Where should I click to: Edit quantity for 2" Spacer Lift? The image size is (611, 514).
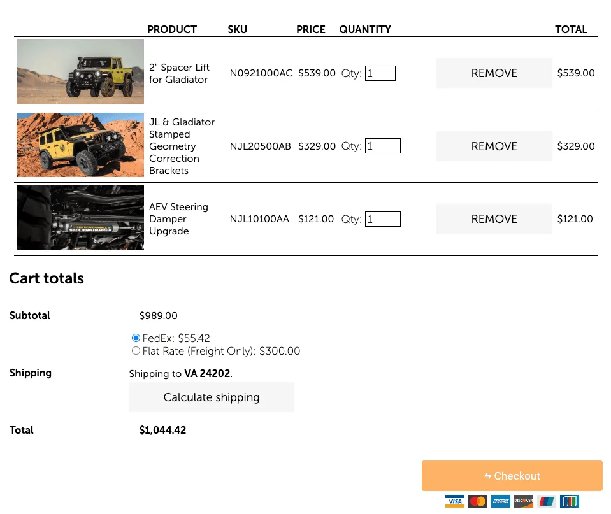coord(380,73)
